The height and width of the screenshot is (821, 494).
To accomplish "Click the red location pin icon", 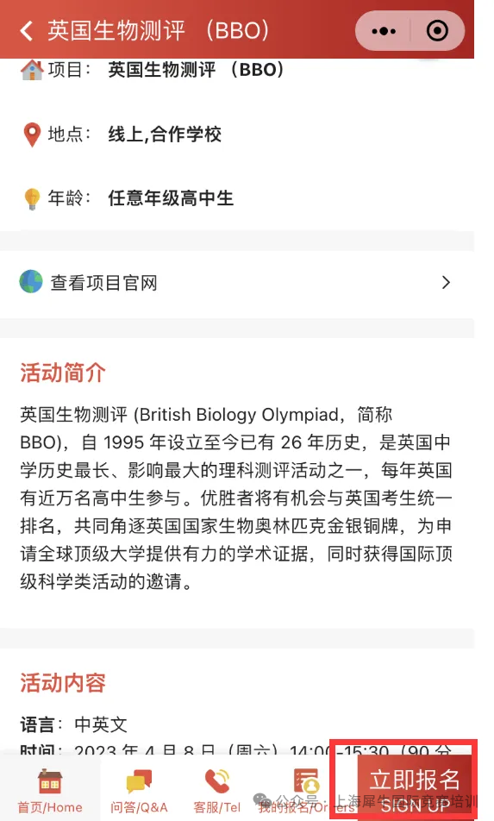I will (x=32, y=135).
